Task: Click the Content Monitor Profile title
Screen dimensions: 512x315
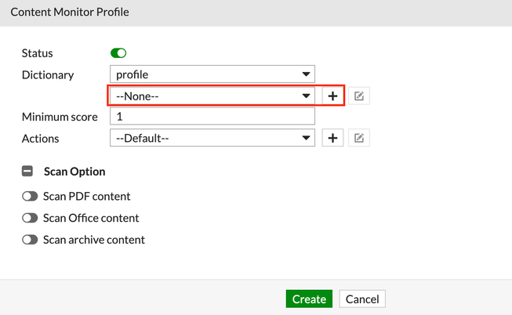Action: [x=70, y=13]
